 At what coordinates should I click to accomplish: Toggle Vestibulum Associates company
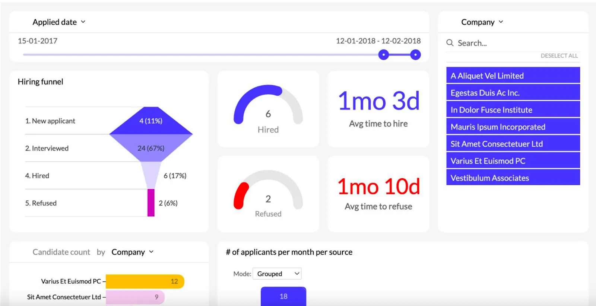click(x=513, y=178)
